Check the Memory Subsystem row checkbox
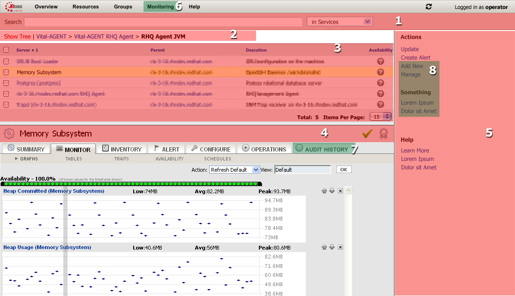515x296 pixels. (x=6, y=72)
